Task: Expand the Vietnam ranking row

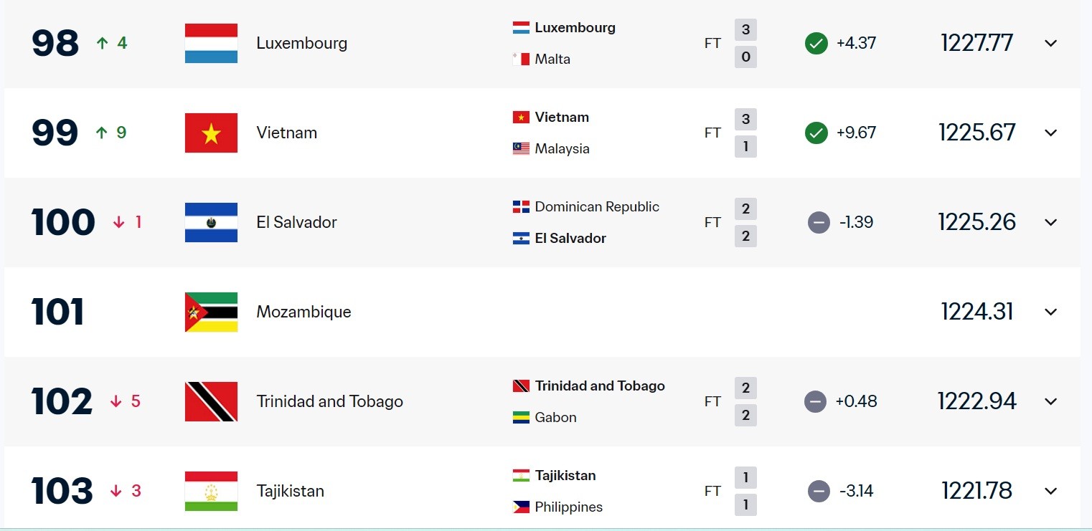Action: click(x=1050, y=133)
